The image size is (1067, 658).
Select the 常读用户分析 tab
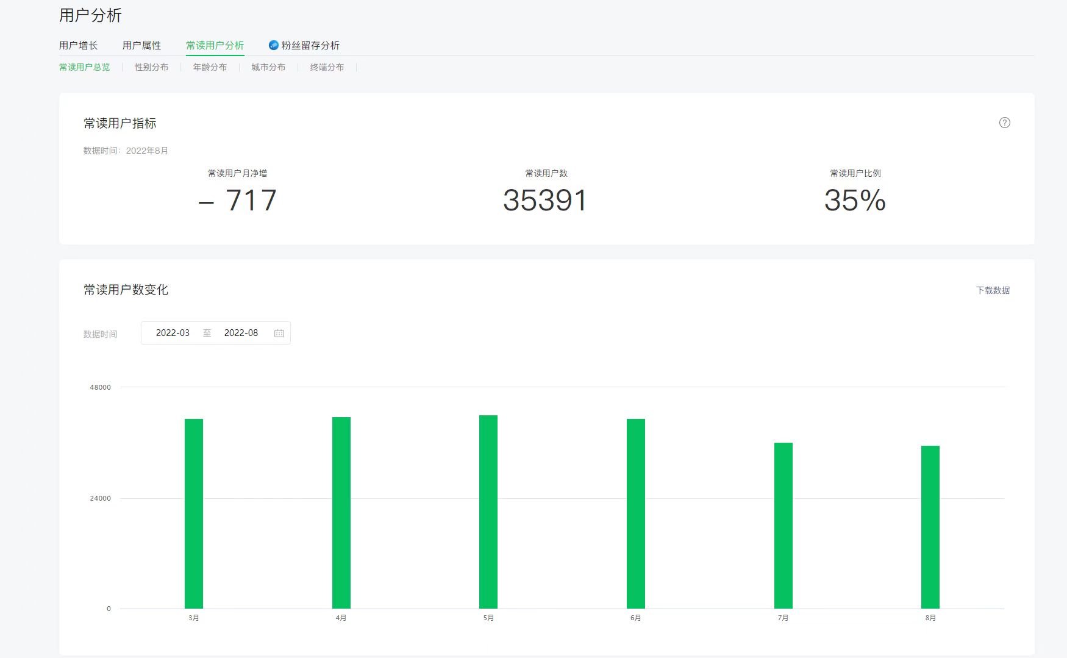click(x=215, y=45)
